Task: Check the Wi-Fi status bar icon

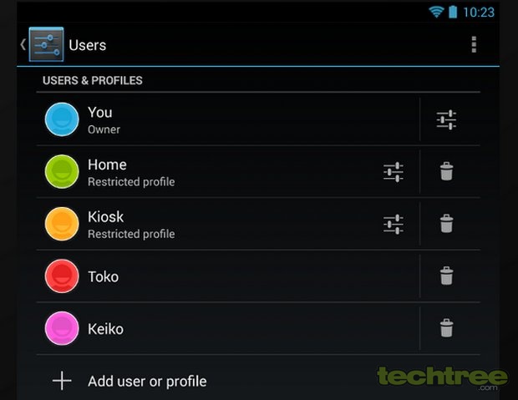Action: 436,12
